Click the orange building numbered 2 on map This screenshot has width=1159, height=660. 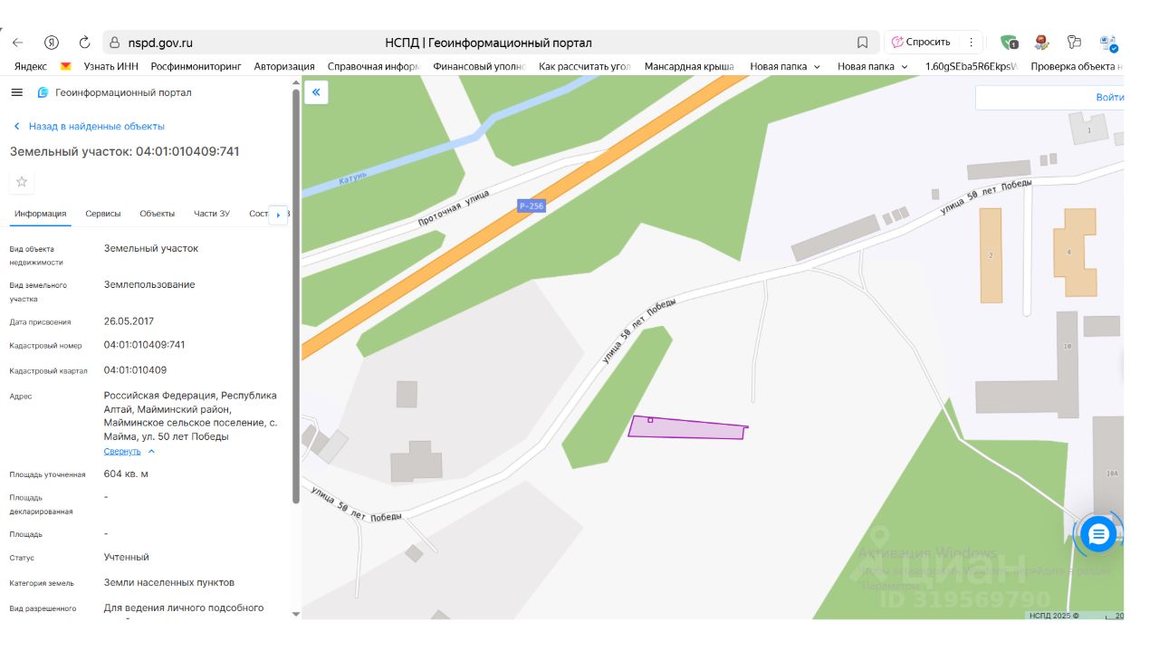[991, 255]
